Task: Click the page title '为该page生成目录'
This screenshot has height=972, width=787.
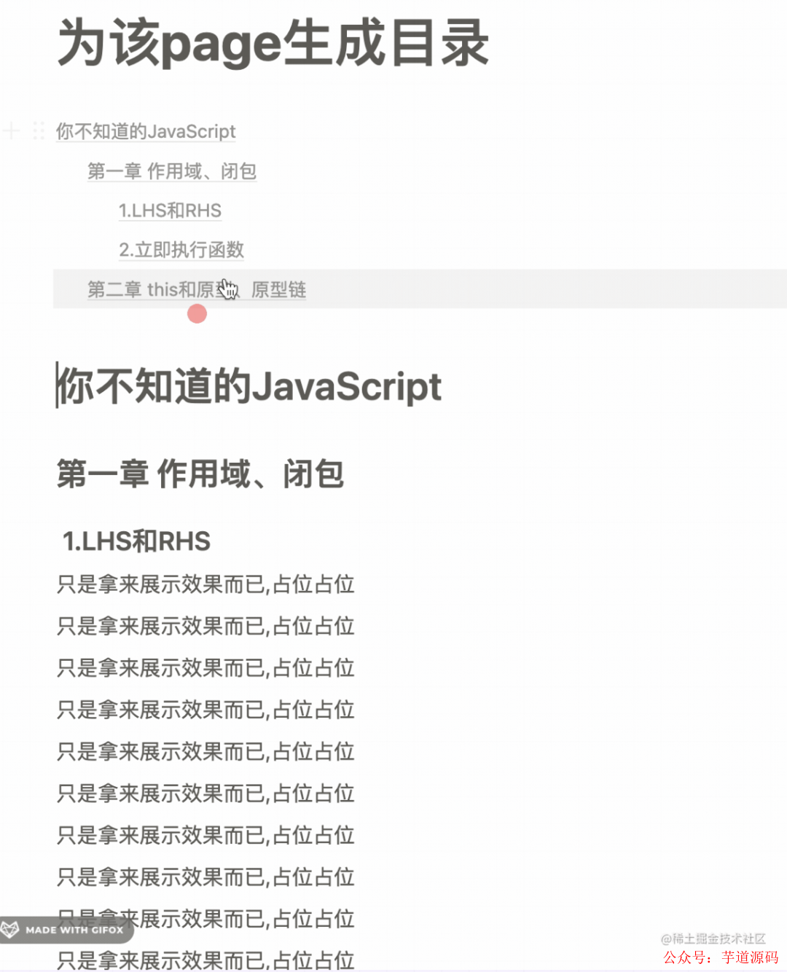Action: click(273, 42)
